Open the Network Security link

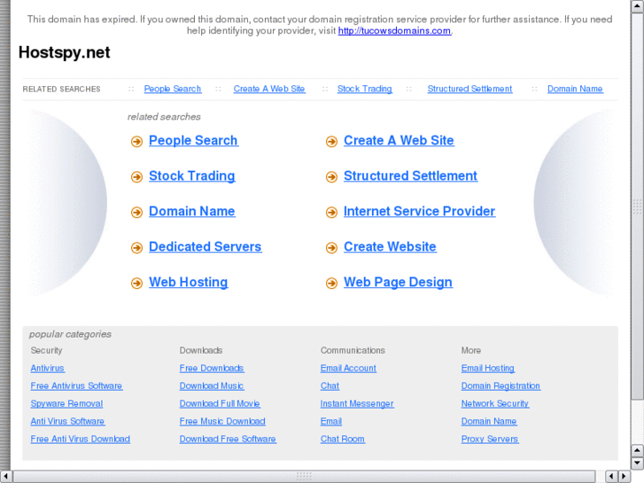(x=495, y=403)
